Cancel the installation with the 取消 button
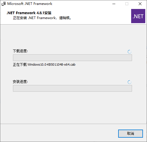Screen dimensions: 147x142 [x=131, y=134]
